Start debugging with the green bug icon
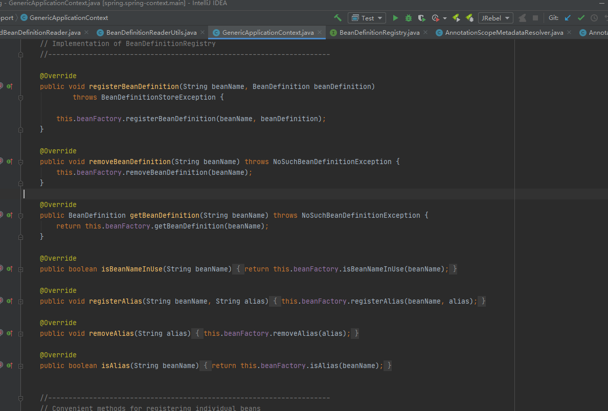This screenshot has width=608, height=411. (408, 18)
